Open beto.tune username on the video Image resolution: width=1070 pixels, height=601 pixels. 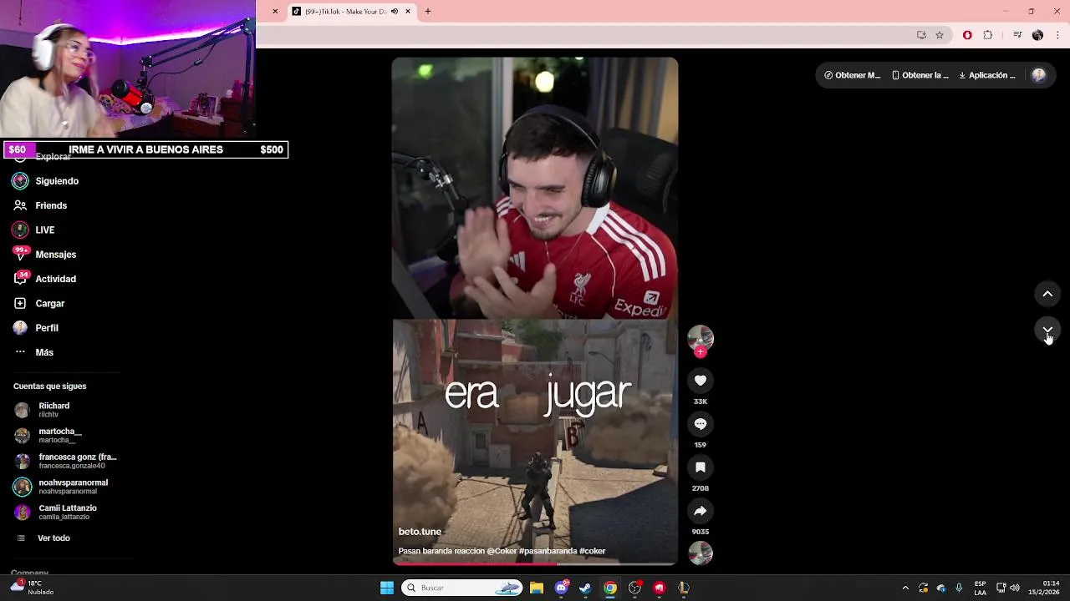pos(420,532)
